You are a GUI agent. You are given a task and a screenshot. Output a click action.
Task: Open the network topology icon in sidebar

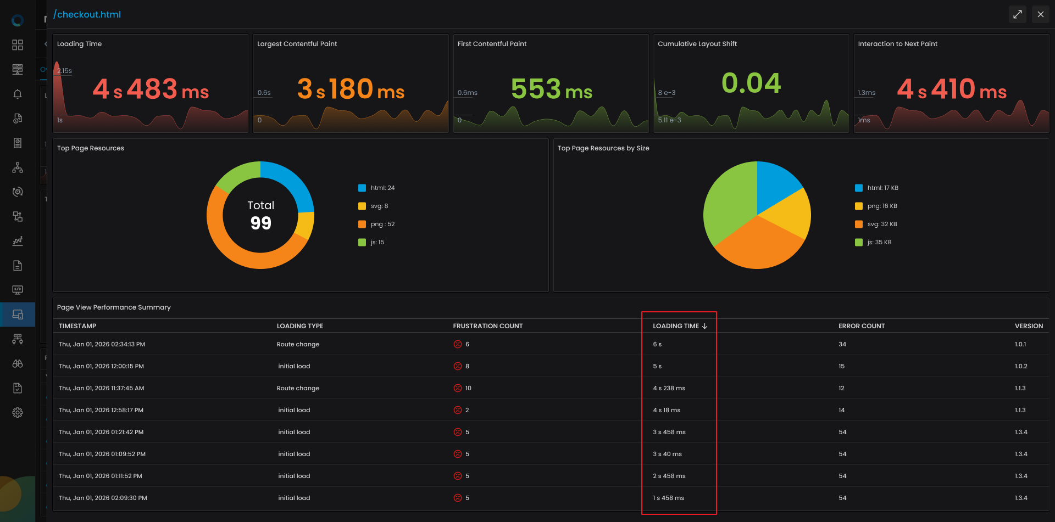pyautogui.click(x=18, y=167)
